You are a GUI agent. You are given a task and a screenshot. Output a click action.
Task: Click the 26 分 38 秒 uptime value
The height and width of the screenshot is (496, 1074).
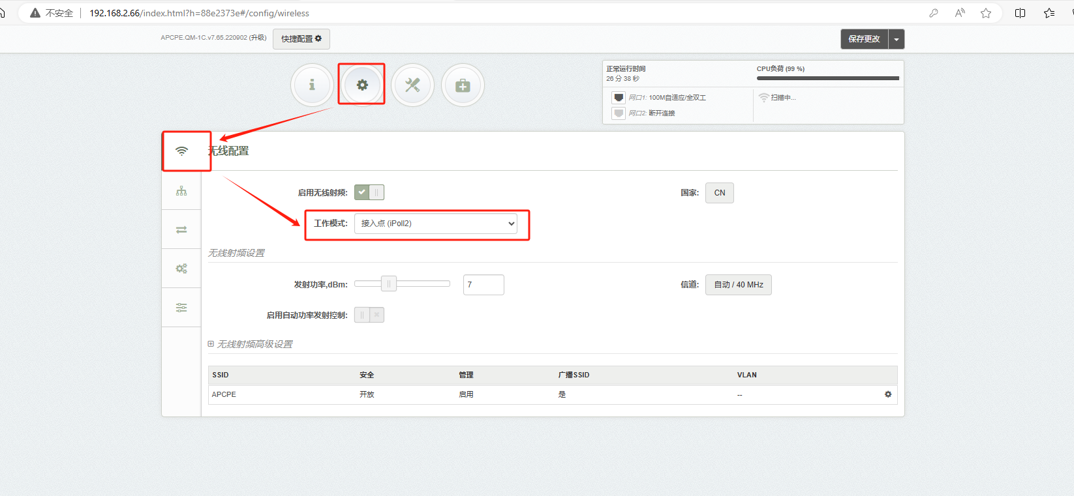pos(622,78)
